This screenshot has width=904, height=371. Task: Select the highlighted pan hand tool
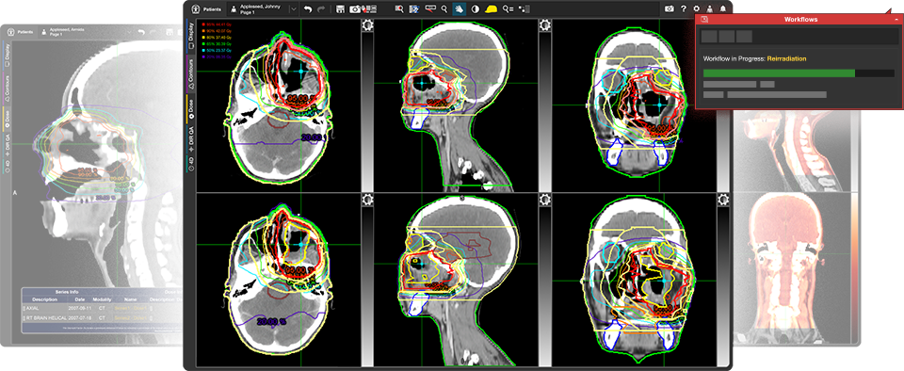tap(460, 9)
